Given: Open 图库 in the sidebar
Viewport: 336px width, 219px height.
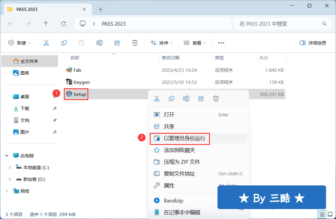Looking at the screenshot, I should 30,73.
